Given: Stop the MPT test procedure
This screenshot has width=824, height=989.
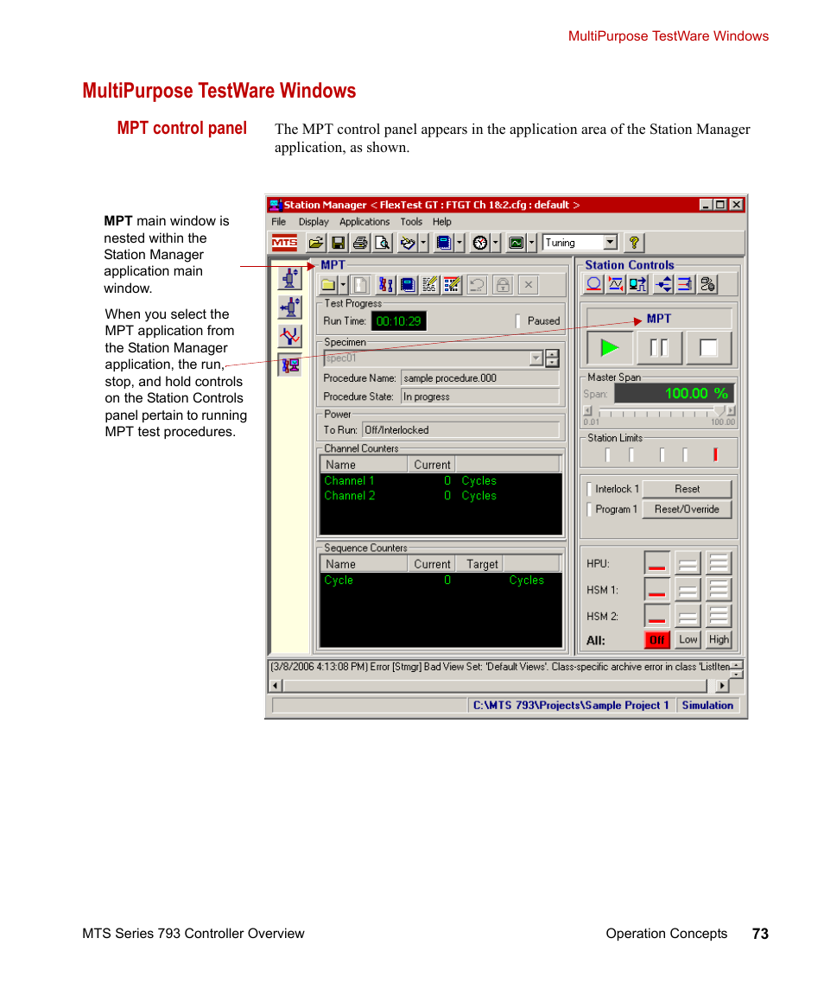Looking at the screenshot, I should (x=708, y=347).
